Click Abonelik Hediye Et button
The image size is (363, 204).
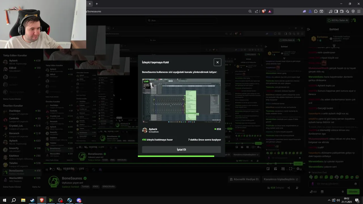coord(244,179)
